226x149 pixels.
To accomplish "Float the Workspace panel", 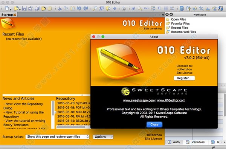I will 171,14.
